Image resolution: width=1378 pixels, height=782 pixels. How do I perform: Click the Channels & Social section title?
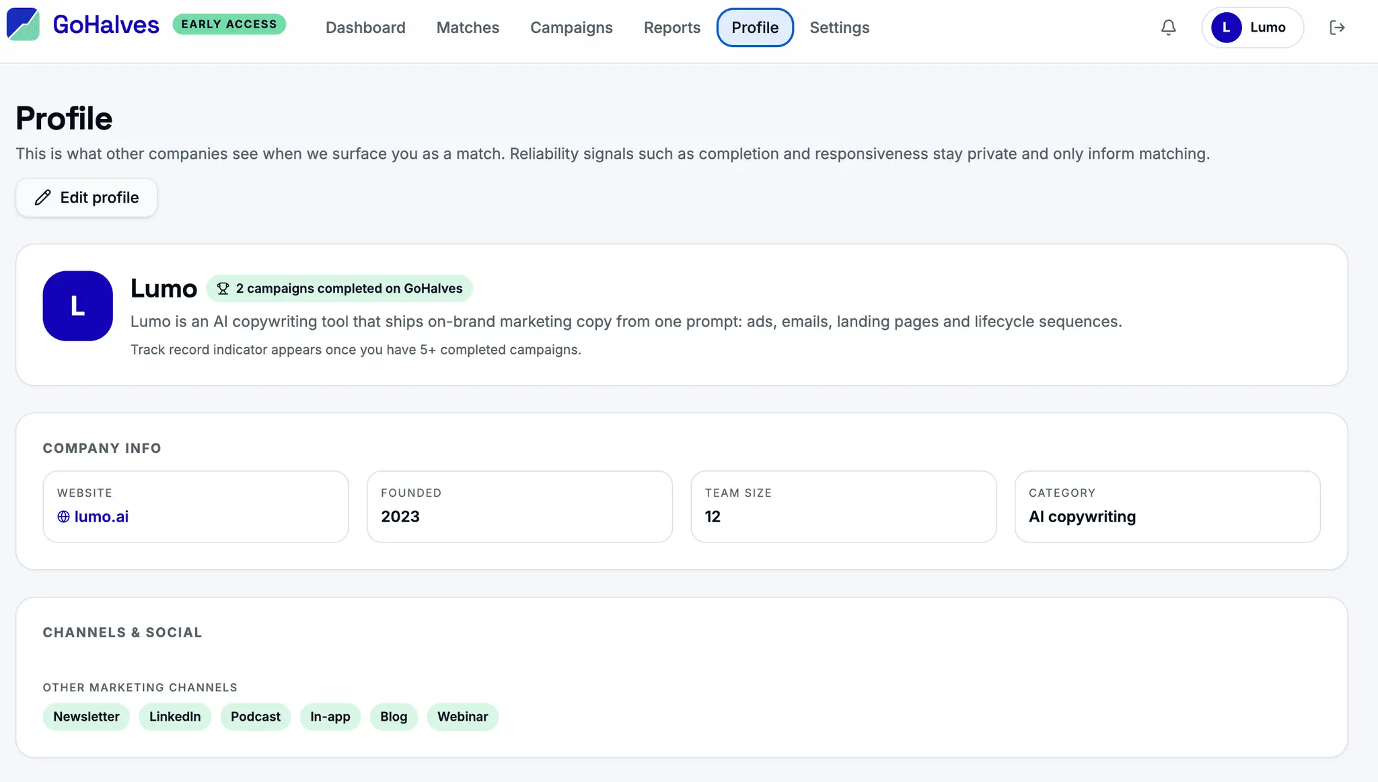tap(122, 633)
